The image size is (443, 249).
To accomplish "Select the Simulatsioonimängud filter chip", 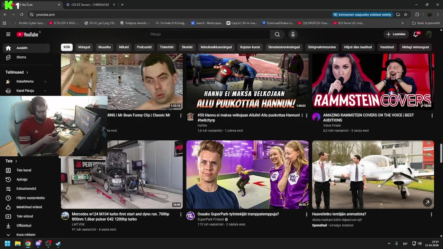I will coord(284,47).
